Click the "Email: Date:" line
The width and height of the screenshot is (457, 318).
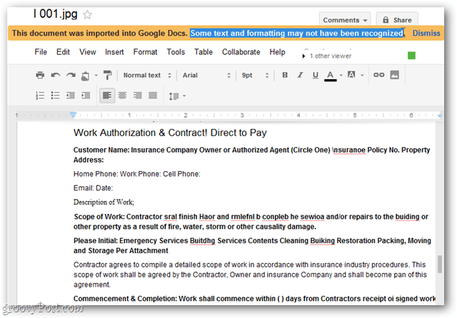tap(93, 188)
